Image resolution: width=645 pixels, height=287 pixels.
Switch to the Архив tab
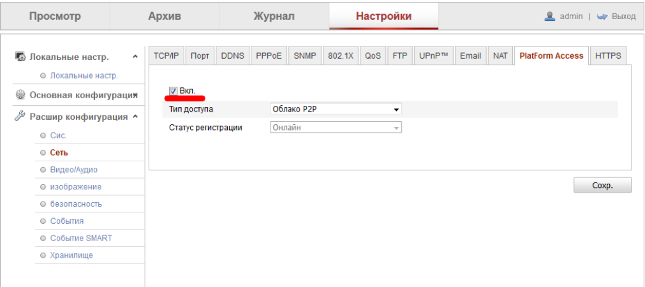165,16
